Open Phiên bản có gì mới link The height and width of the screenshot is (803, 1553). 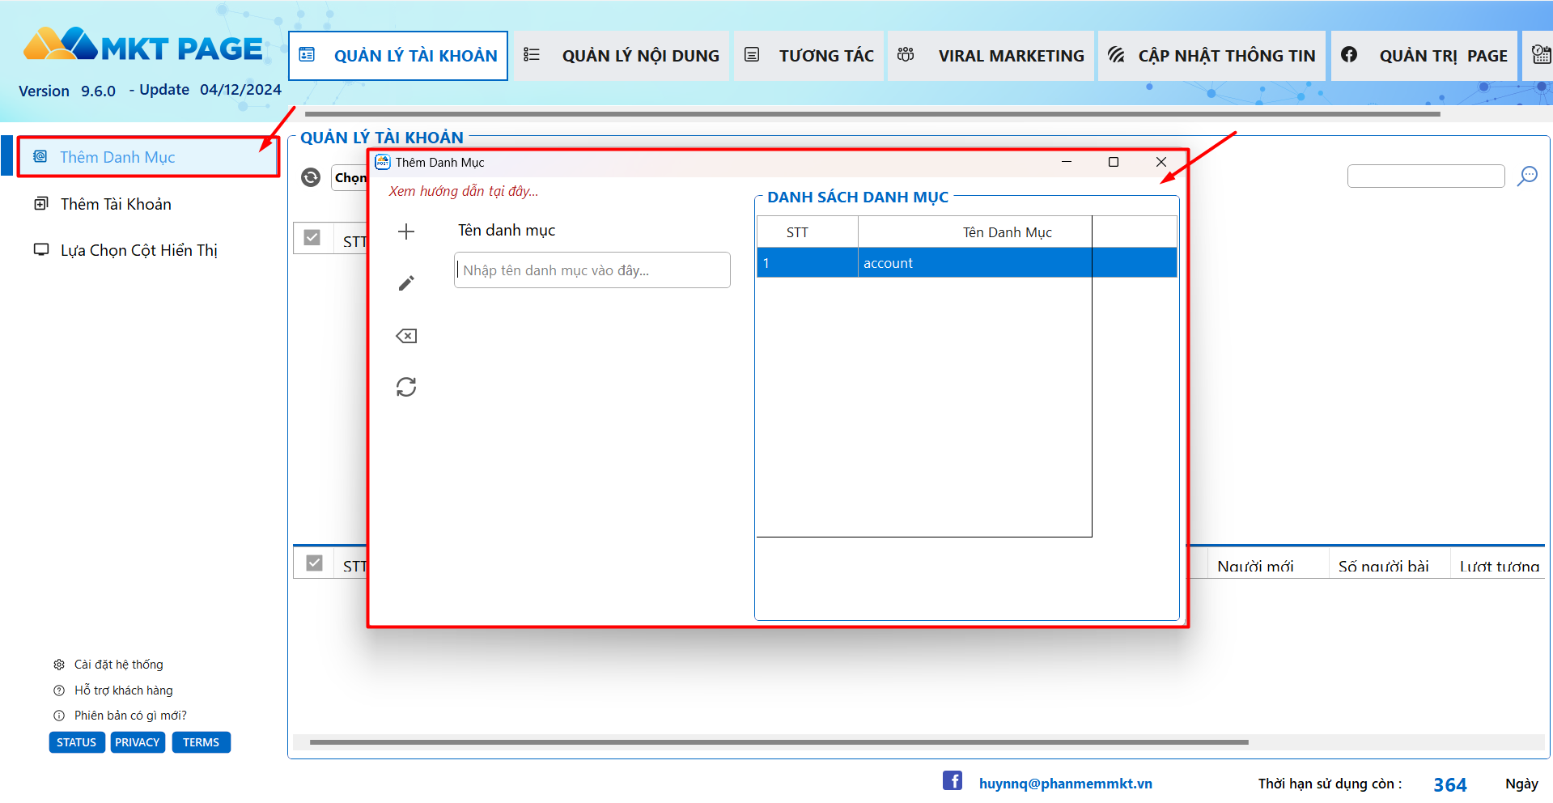[x=130, y=716]
